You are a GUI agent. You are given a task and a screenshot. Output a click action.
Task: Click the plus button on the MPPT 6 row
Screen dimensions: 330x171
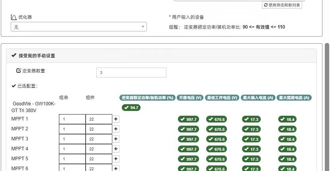(116, 168)
